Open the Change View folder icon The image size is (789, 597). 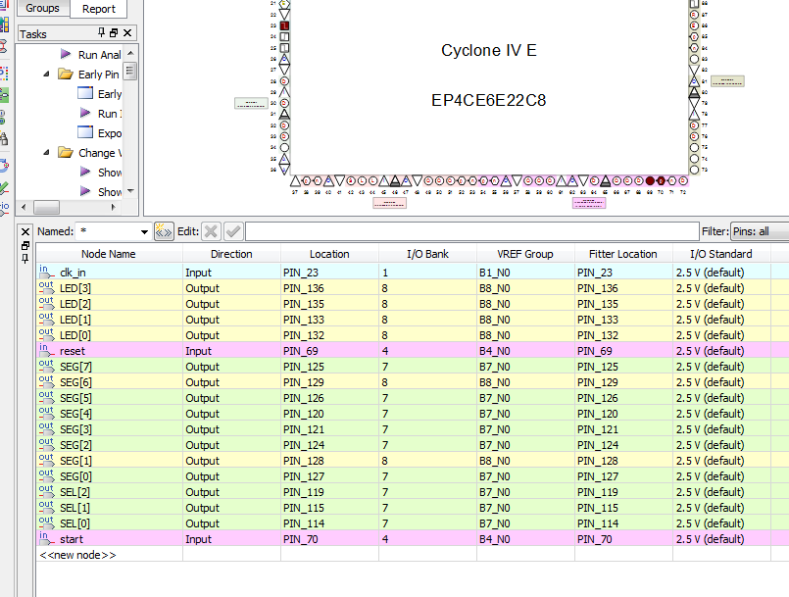66,152
